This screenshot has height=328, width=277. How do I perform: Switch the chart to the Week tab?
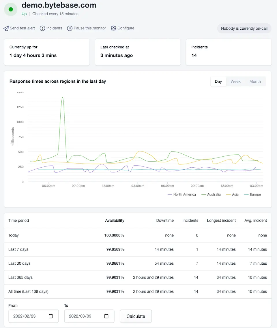tap(235, 81)
